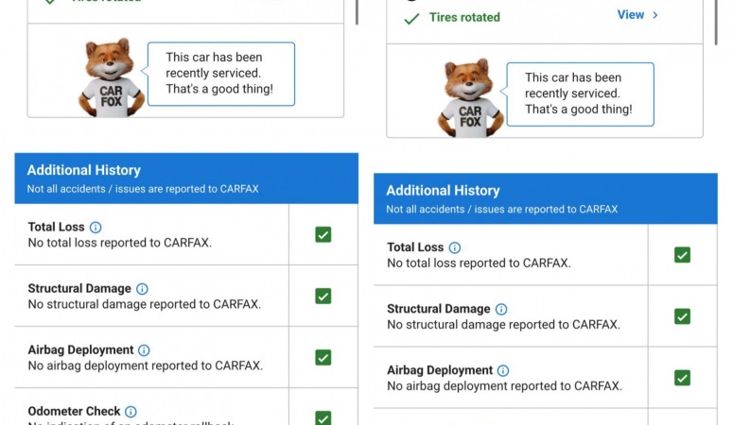Click Total Loss green checkbox in left report
Image resolution: width=733 pixels, height=425 pixels.
tap(323, 234)
